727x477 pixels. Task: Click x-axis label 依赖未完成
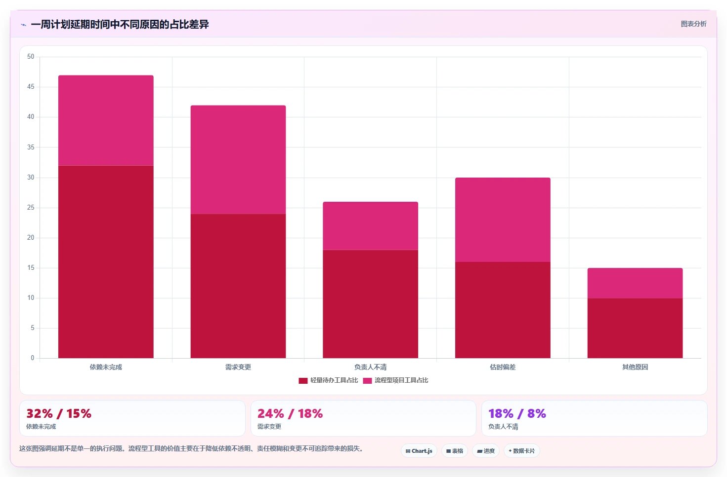pyautogui.click(x=106, y=367)
